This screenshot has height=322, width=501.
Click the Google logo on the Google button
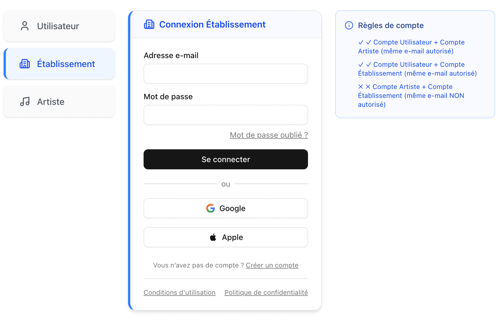pyautogui.click(x=211, y=208)
